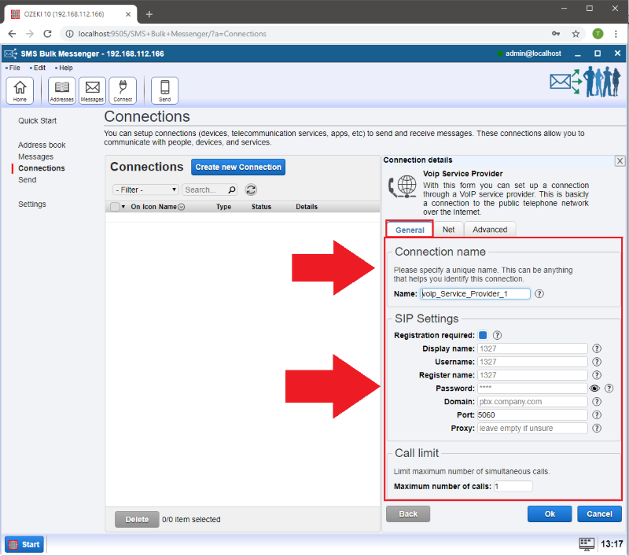Click the search magnifier icon
This screenshot has height=556, width=629.
pyautogui.click(x=231, y=190)
